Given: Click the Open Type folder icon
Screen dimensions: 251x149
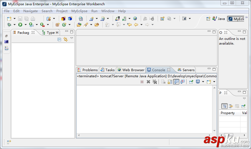Looking at the screenshot, I should click(x=79, y=25).
